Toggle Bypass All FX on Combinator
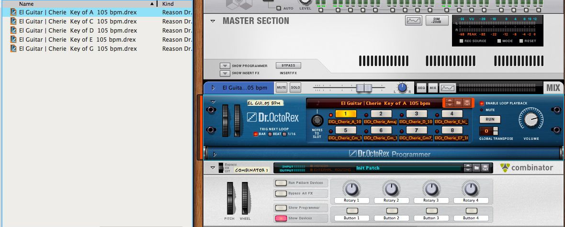 coord(281,193)
